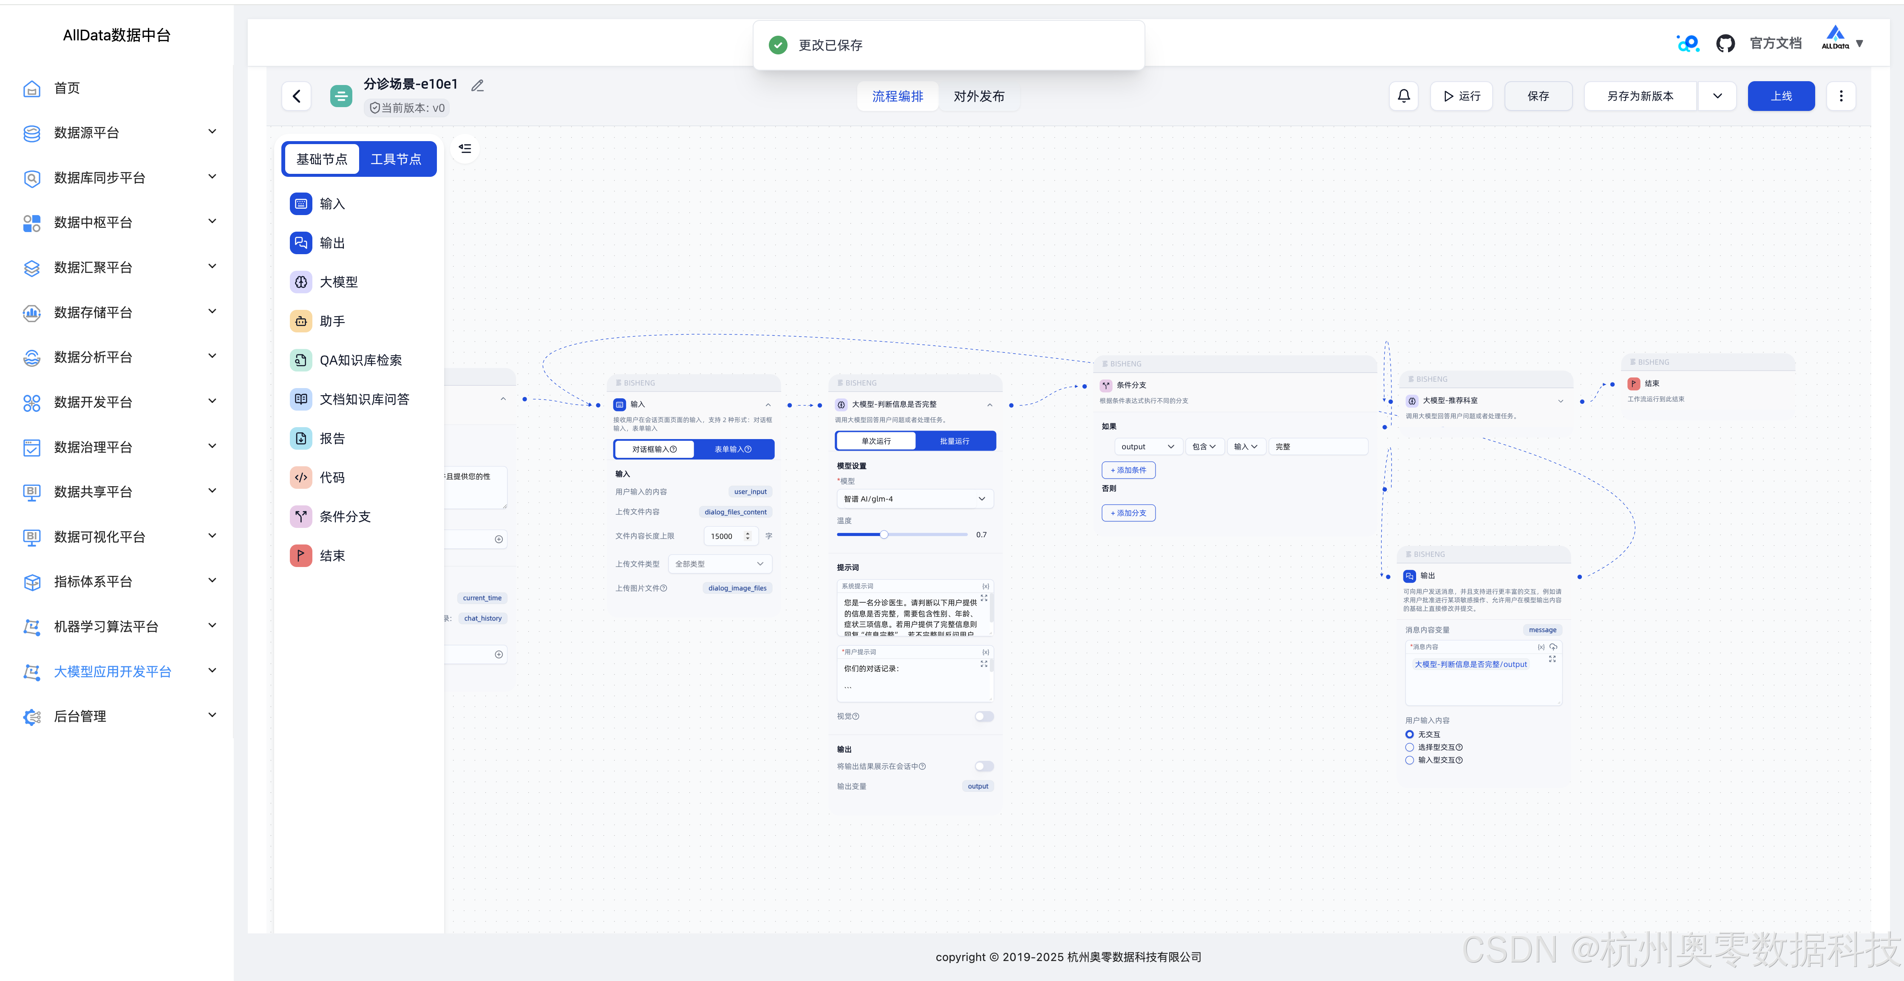Viewport: 1904px width, 981px height.
Task: Select the 大模型 node icon
Action: [x=301, y=282]
